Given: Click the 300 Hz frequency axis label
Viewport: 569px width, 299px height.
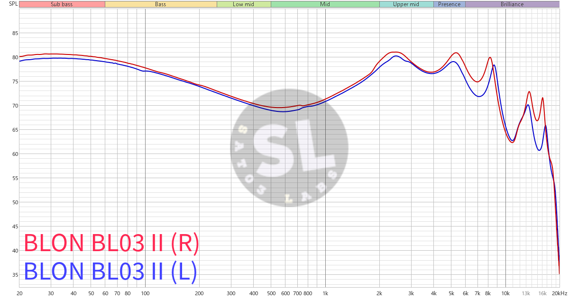Looking at the screenshot, I should (231, 293).
